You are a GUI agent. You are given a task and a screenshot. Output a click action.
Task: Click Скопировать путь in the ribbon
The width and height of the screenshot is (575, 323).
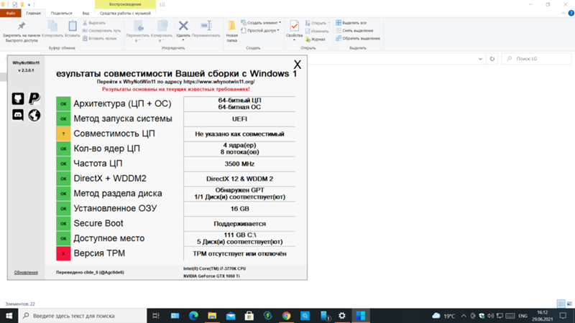tap(101, 30)
